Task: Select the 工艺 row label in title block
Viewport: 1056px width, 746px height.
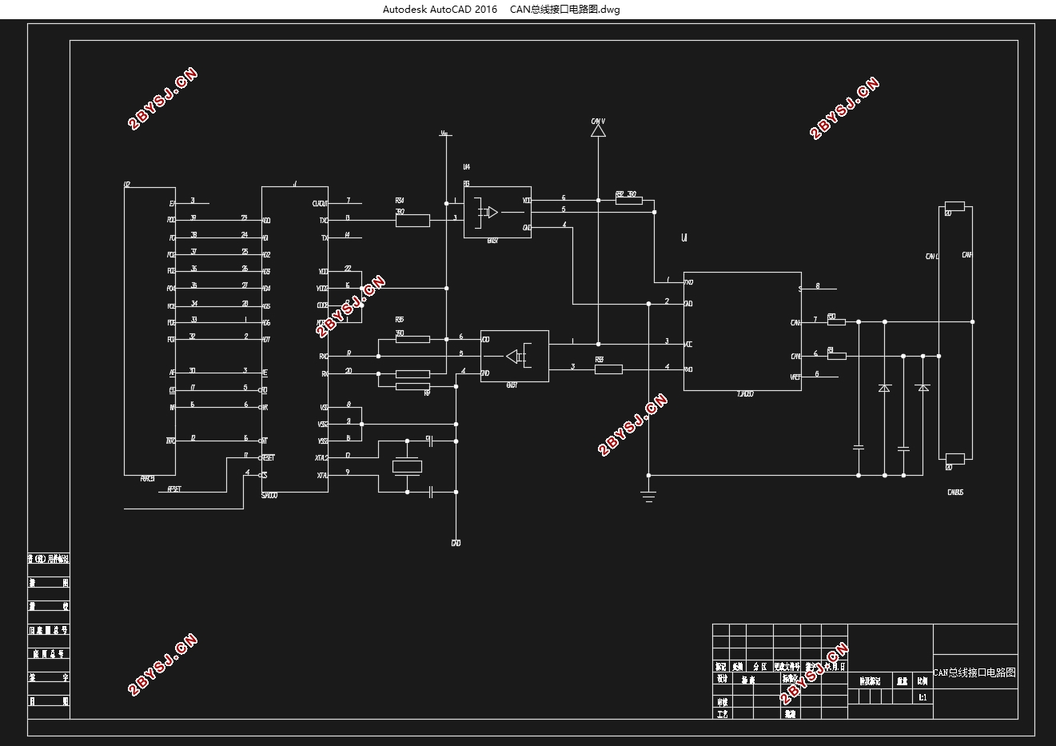Action: click(722, 714)
